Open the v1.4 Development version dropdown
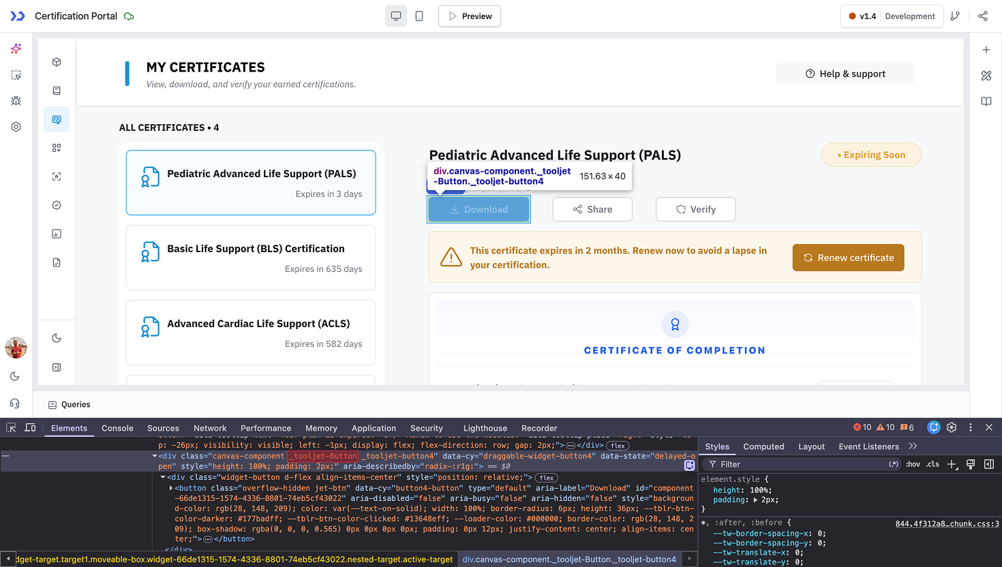This screenshot has height=567, width=1002. (892, 16)
